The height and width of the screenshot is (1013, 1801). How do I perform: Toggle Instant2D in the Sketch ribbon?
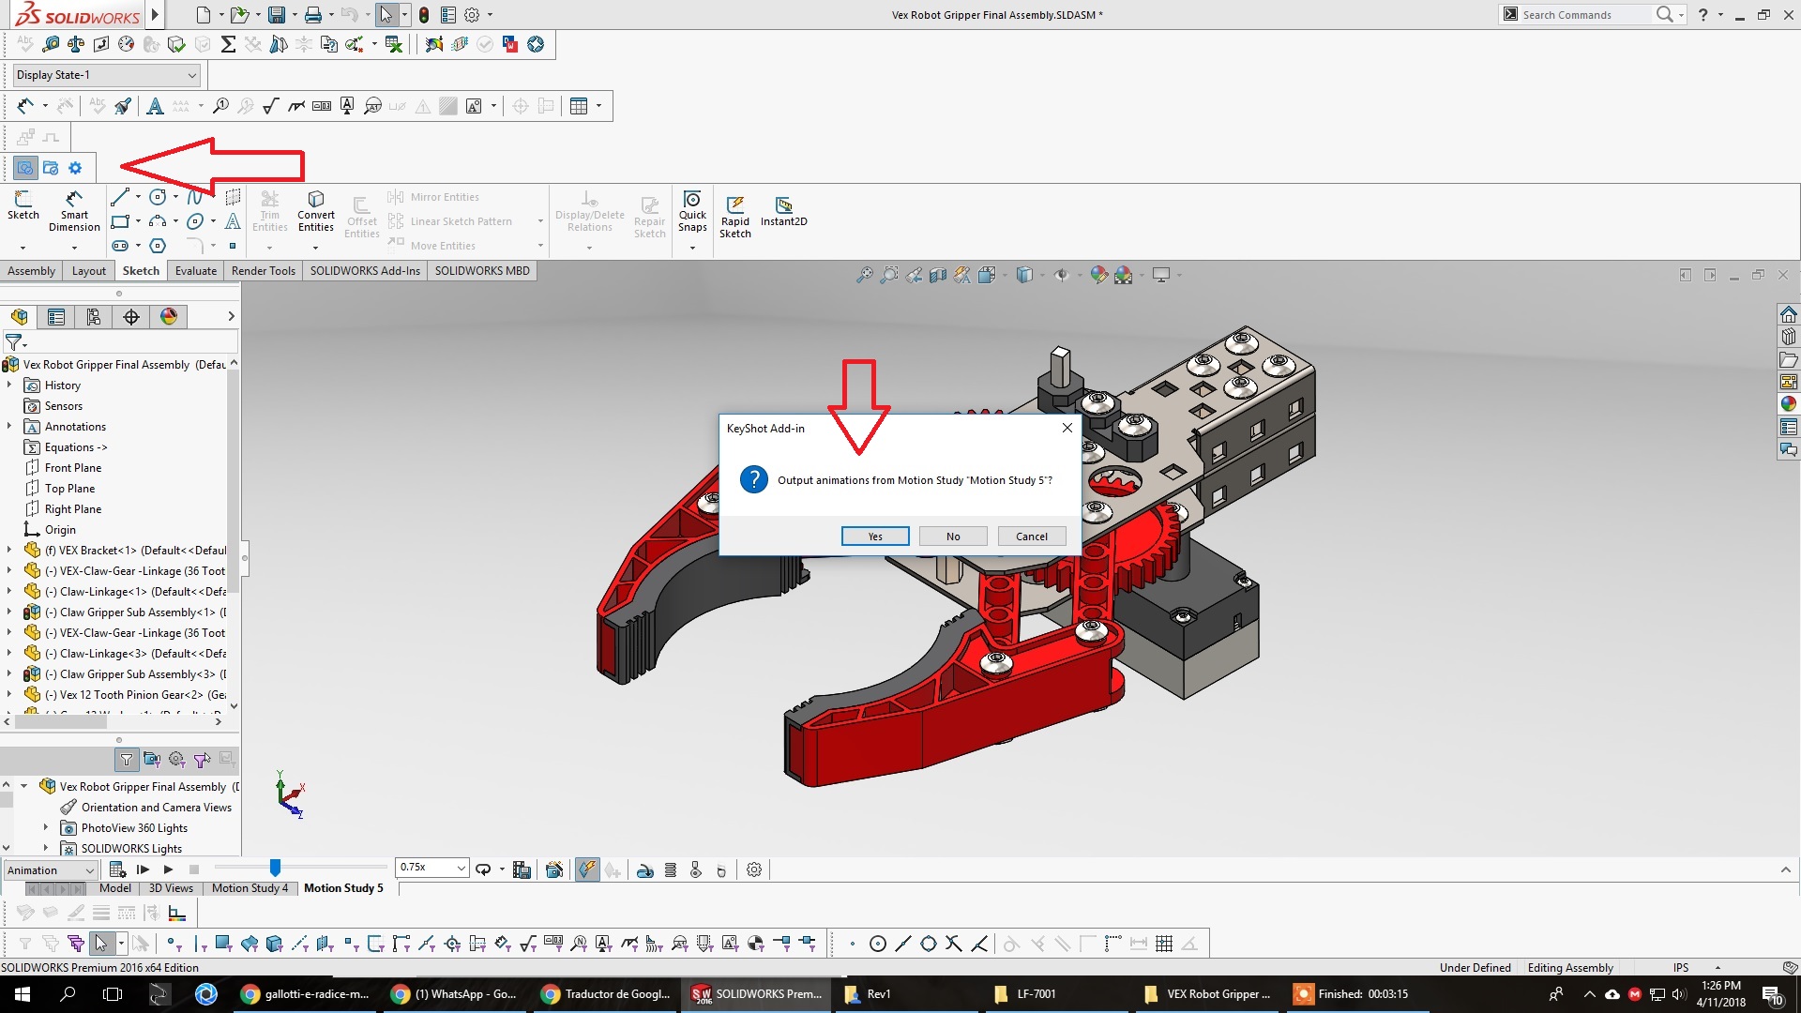785,214
